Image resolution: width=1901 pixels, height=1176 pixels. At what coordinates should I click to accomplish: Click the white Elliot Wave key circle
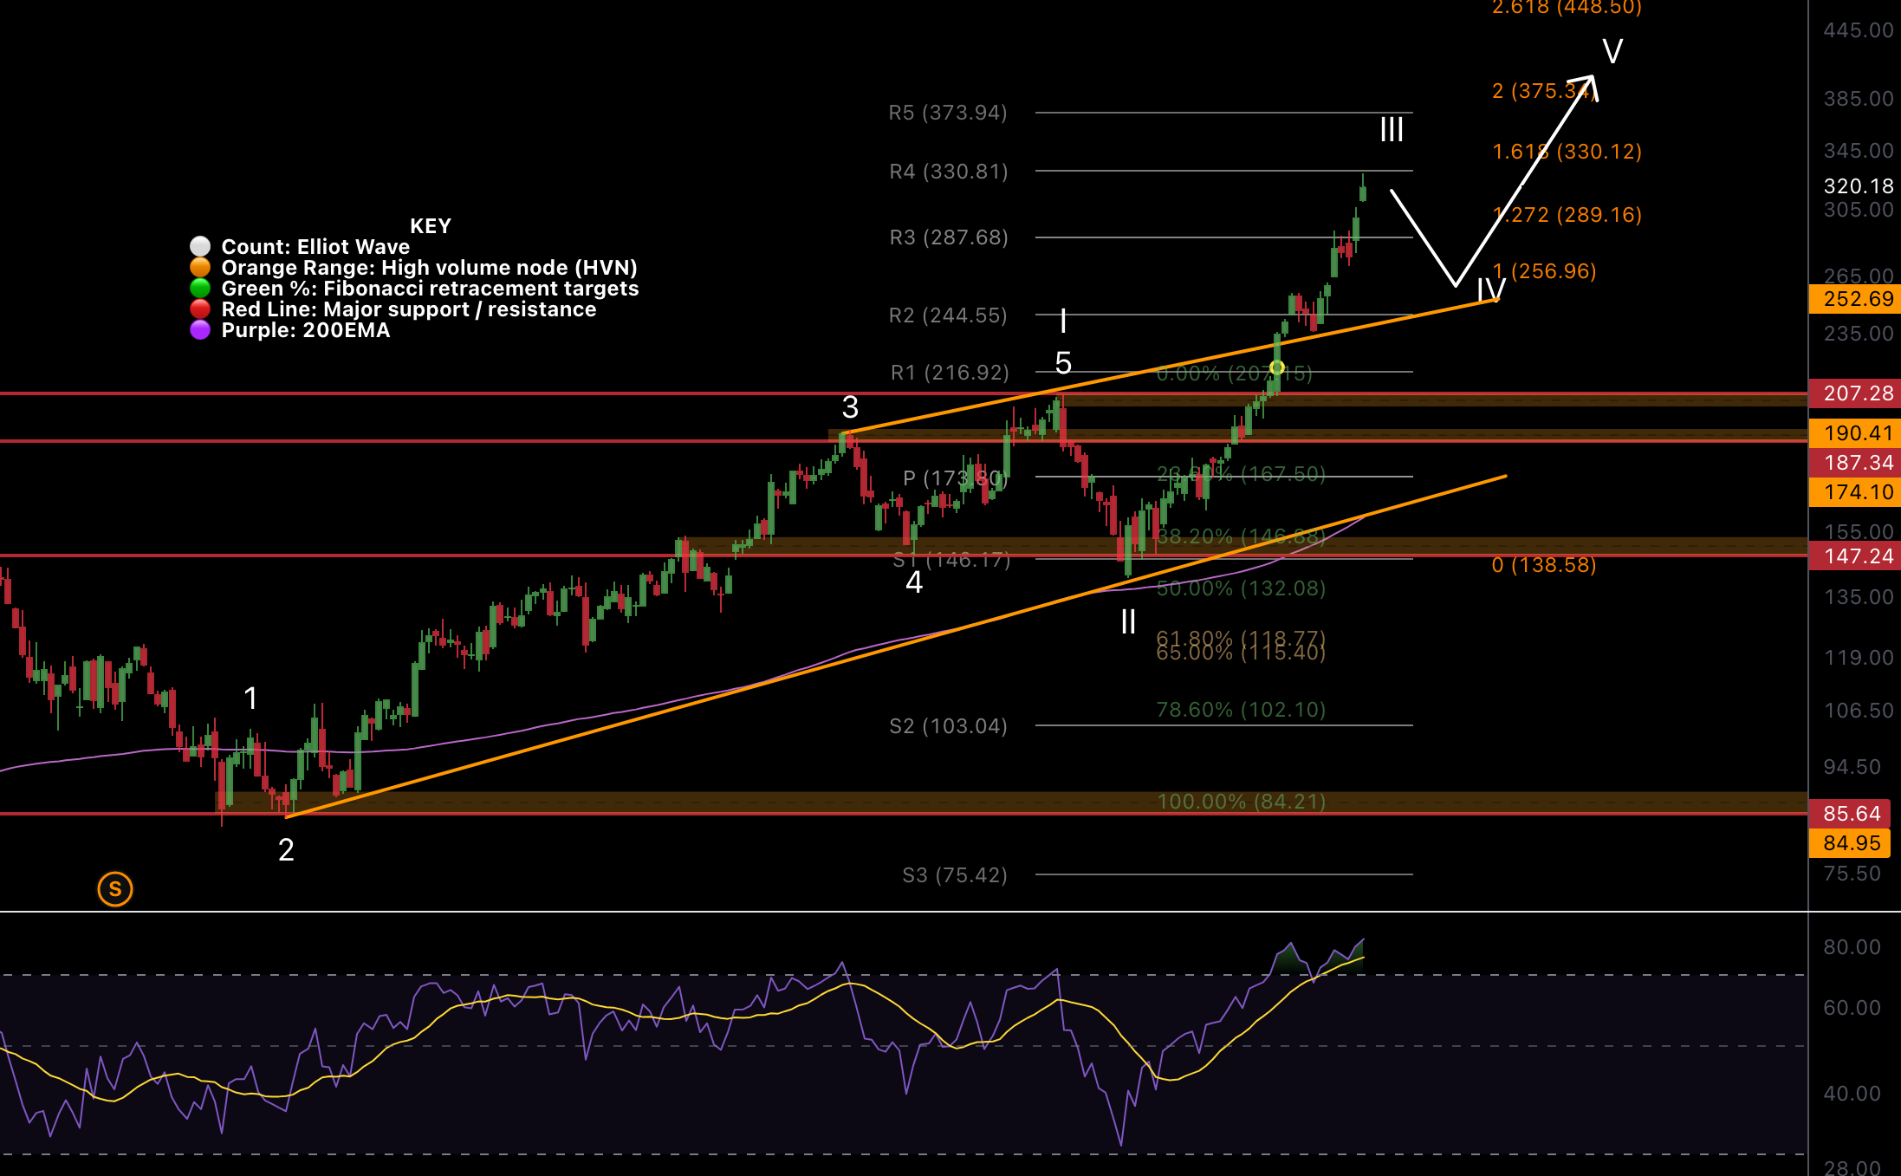click(200, 247)
